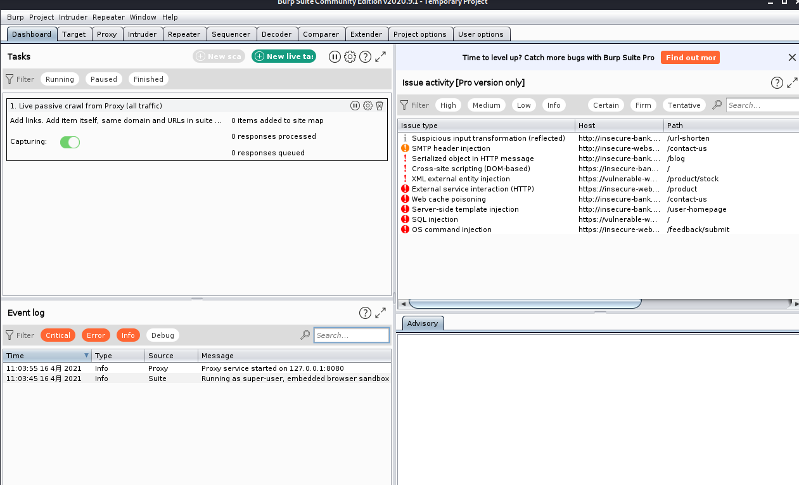Open the Project options tab
The width and height of the screenshot is (799, 485).
click(420, 34)
